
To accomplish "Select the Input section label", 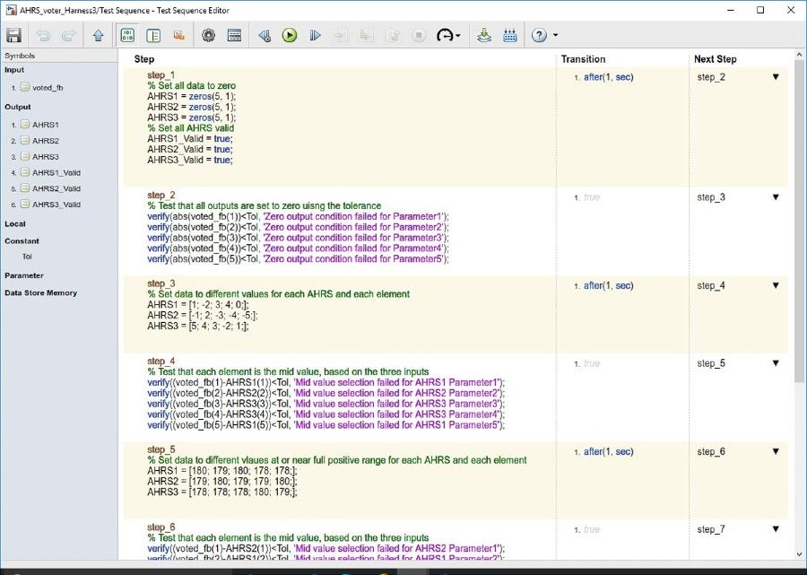I will click(x=14, y=69).
